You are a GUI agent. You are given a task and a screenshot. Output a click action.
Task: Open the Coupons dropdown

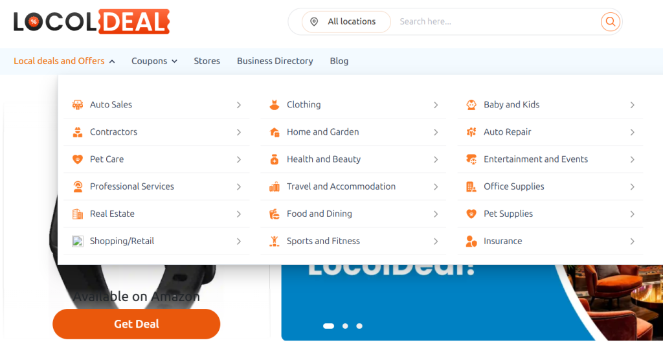(x=154, y=61)
